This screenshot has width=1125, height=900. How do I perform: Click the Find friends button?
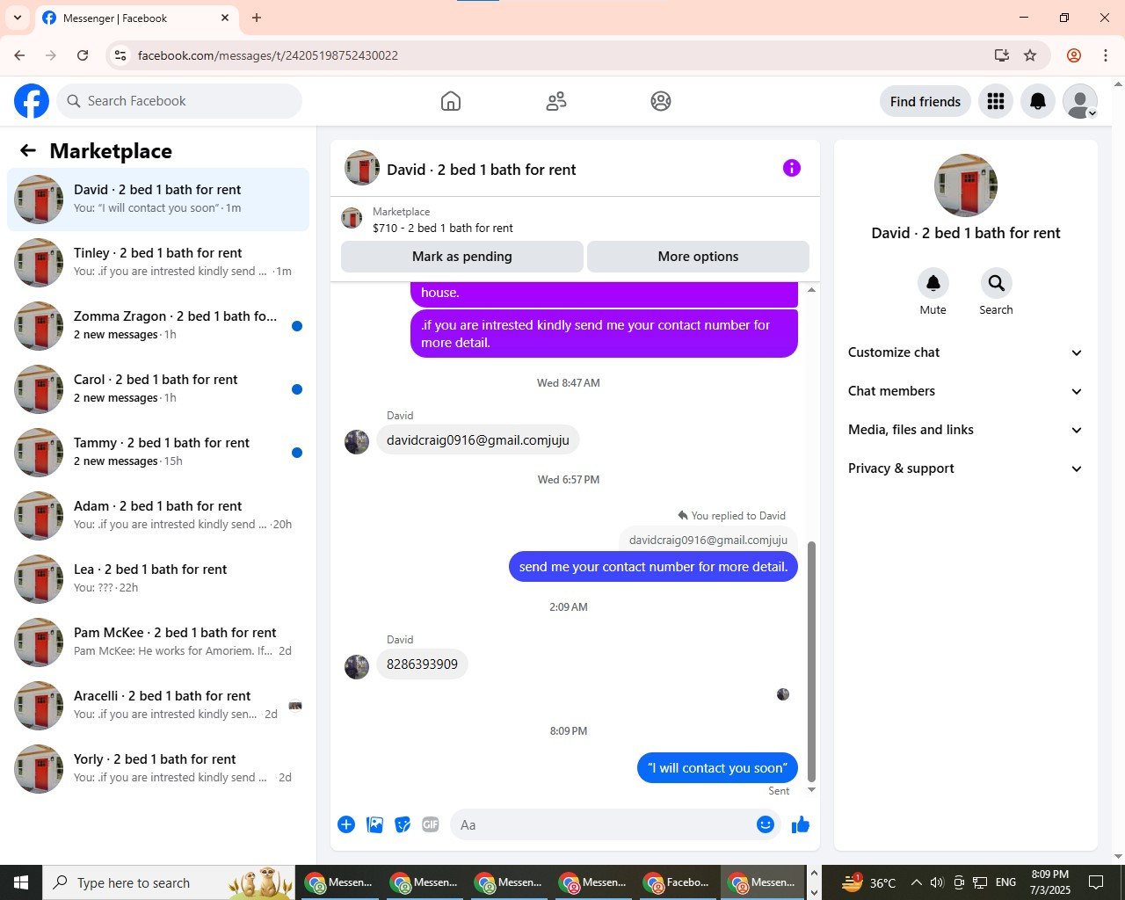(925, 101)
